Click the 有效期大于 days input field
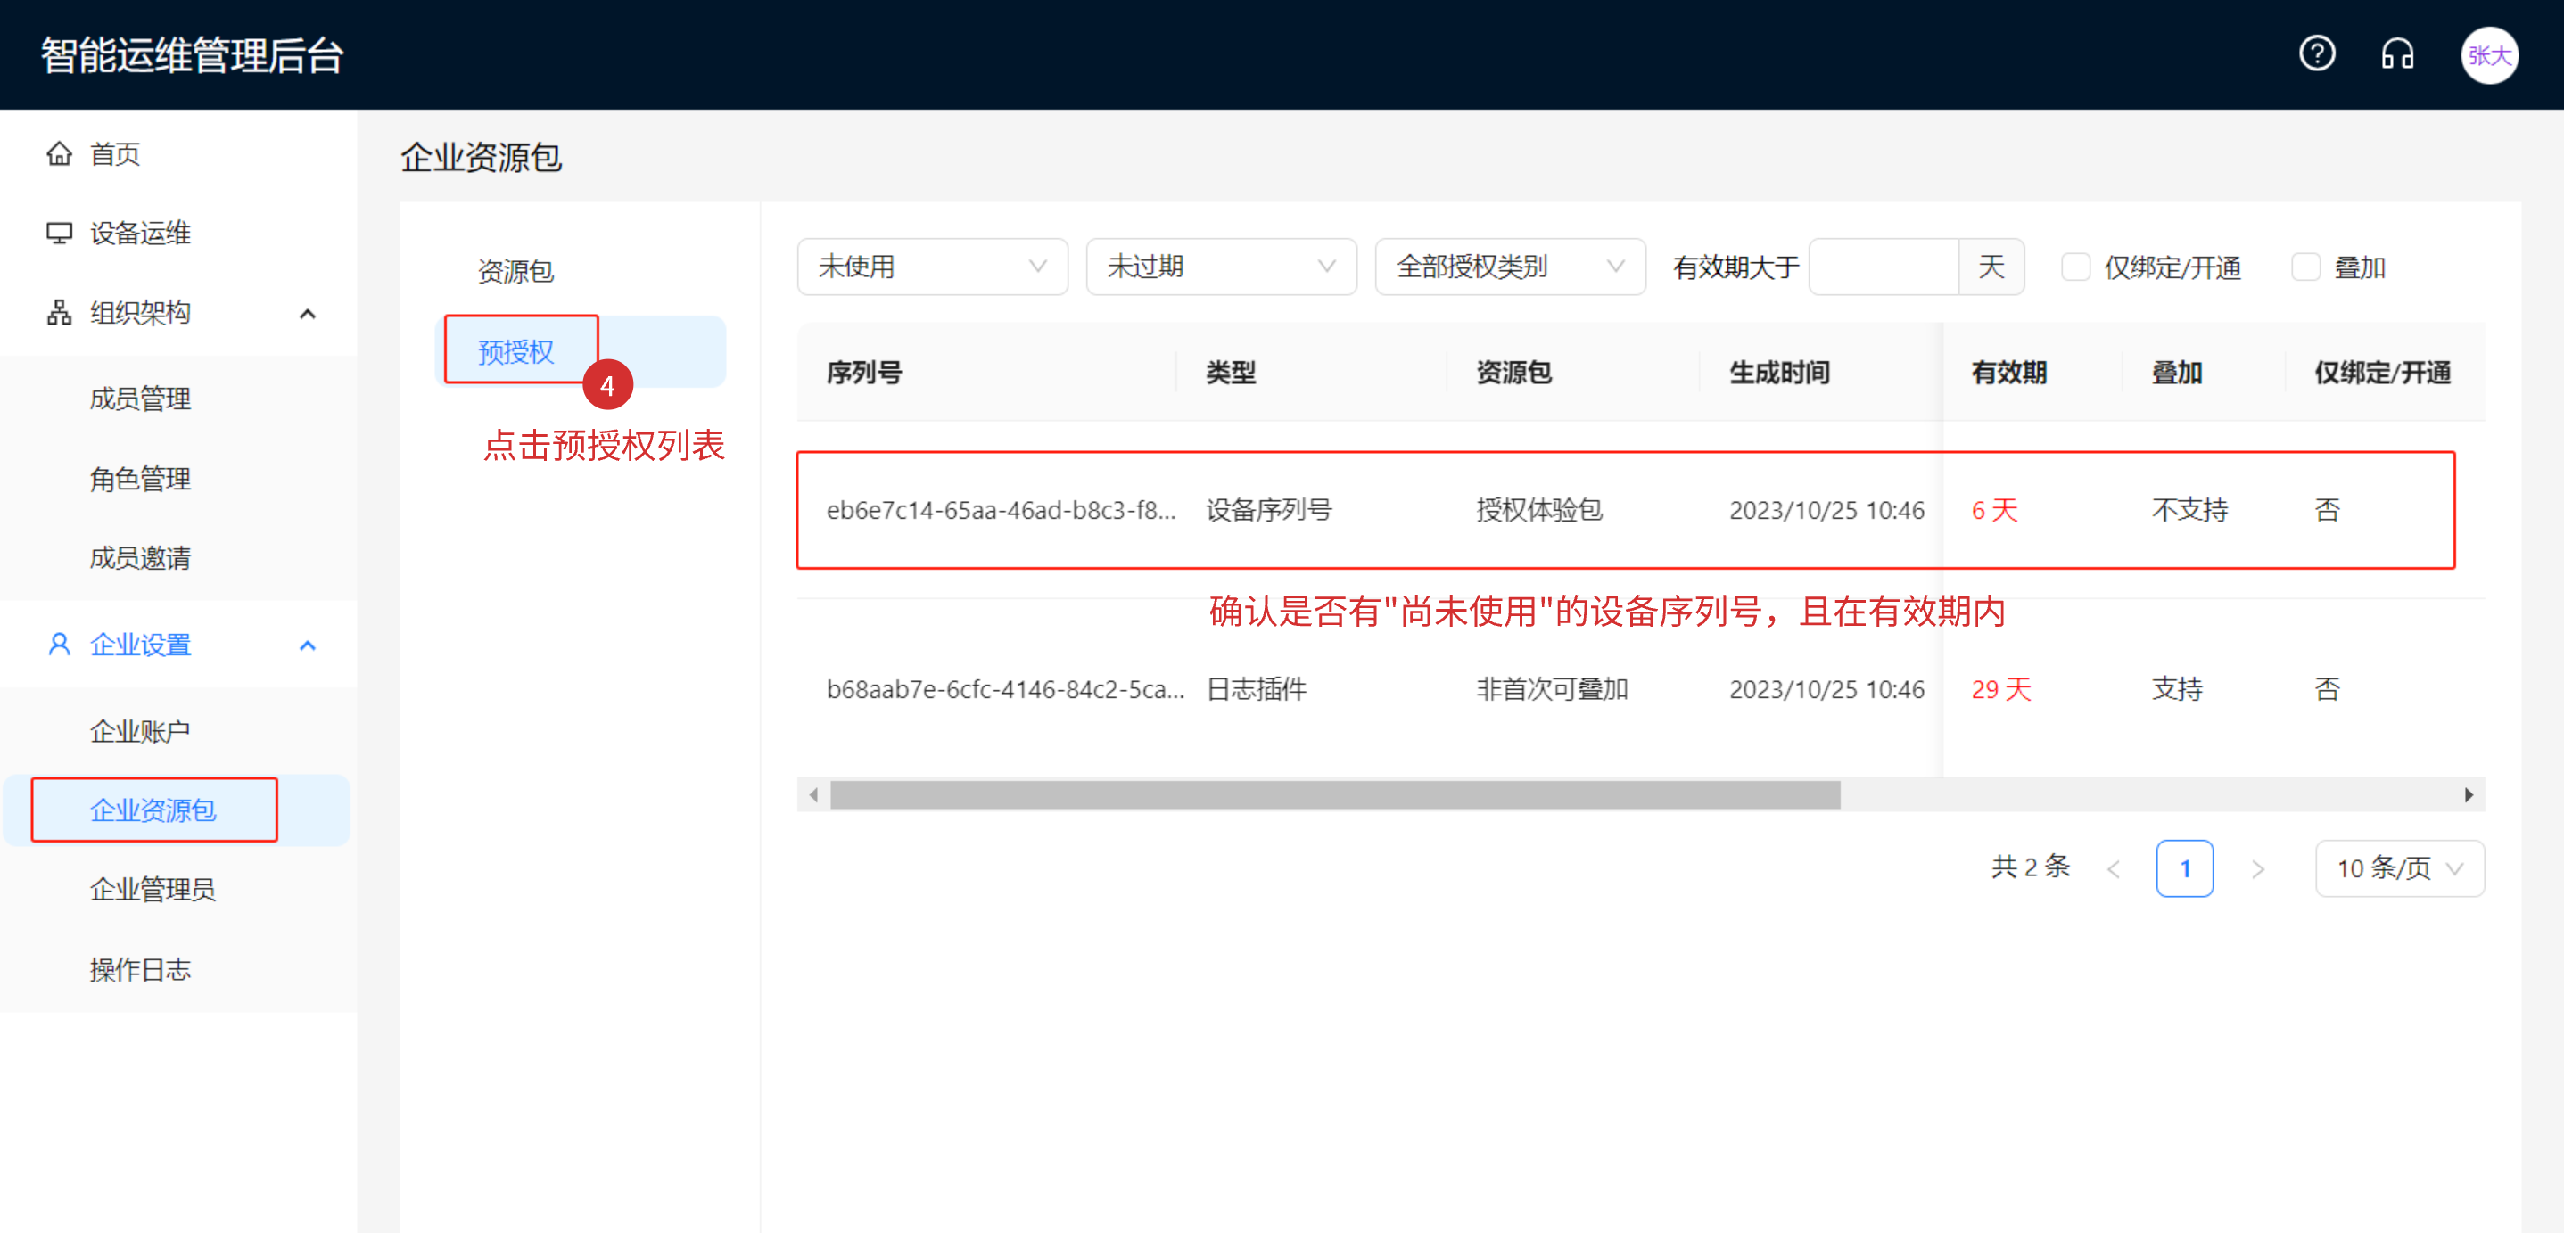This screenshot has width=2564, height=1233. tap(1884, 267)
